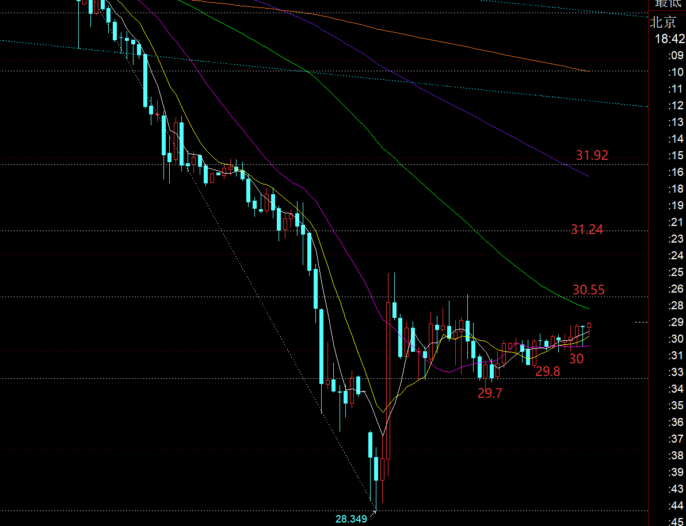
Task: Select the :35 time row
Action: click(x=676, y=405)
